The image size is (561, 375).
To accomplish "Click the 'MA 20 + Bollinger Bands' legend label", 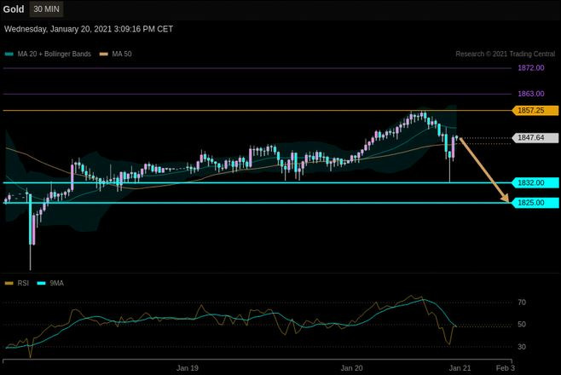I will (54, 54).
